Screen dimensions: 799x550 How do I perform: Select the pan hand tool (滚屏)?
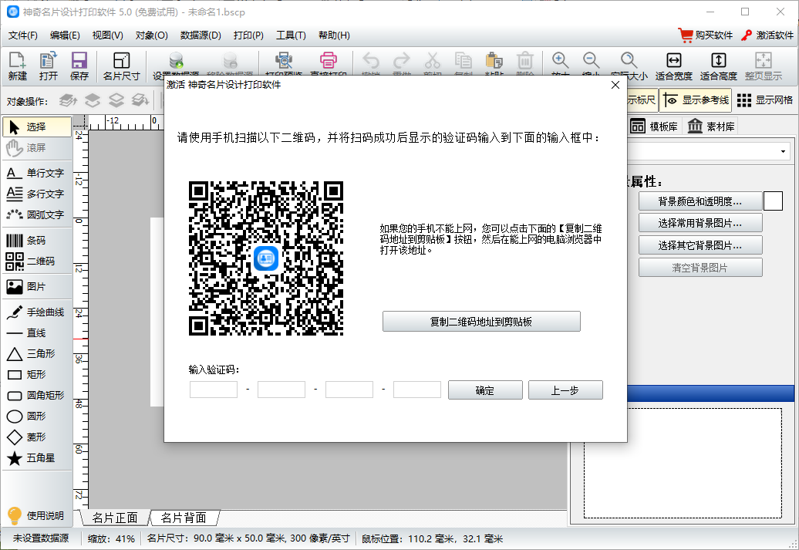point(37,148)
